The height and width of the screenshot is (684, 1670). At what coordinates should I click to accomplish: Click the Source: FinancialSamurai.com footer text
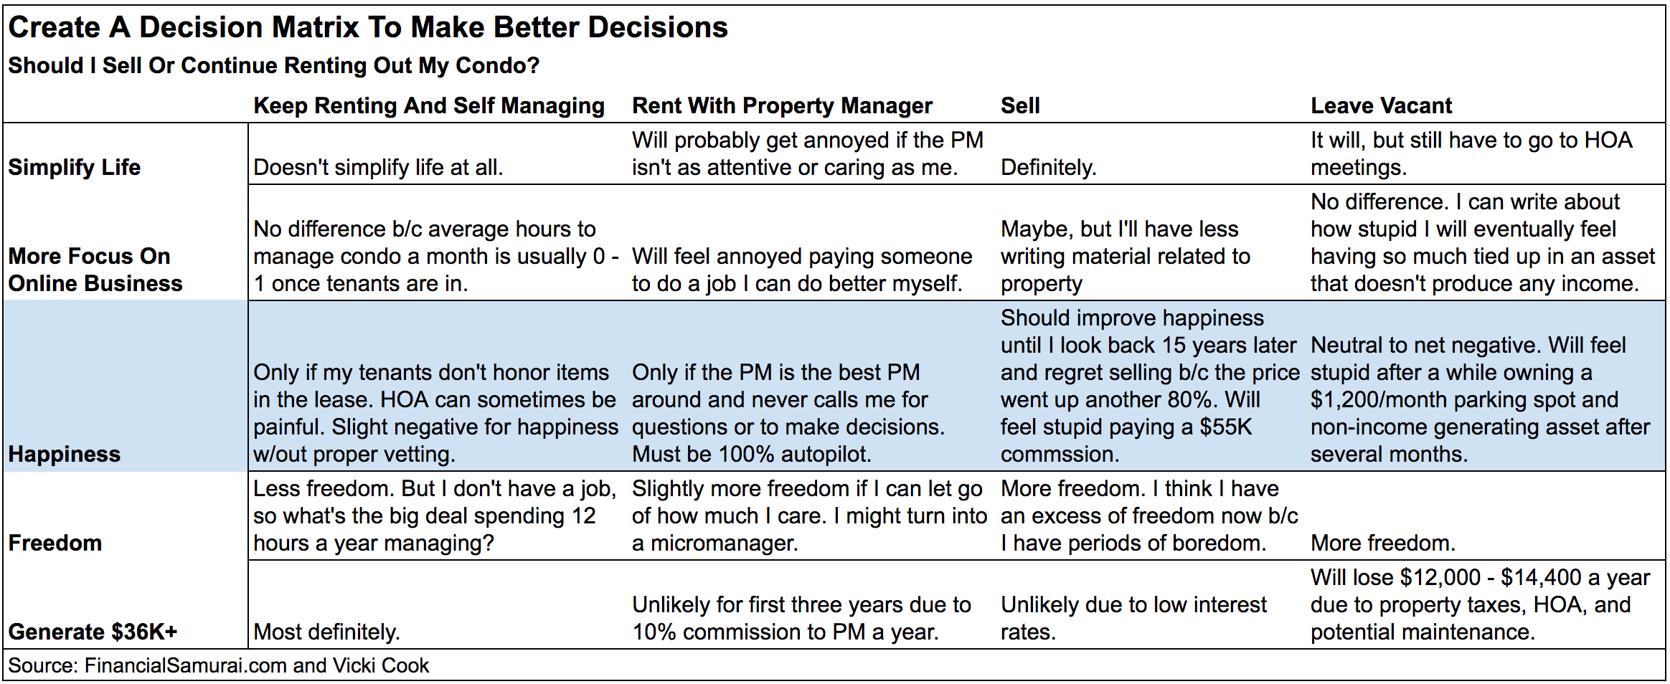pos(218,666)
